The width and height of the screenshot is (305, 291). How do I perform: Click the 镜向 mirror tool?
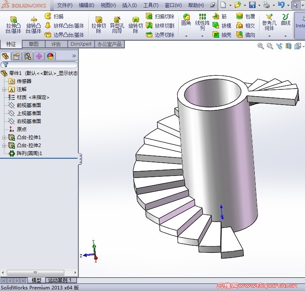coord(246,35)
